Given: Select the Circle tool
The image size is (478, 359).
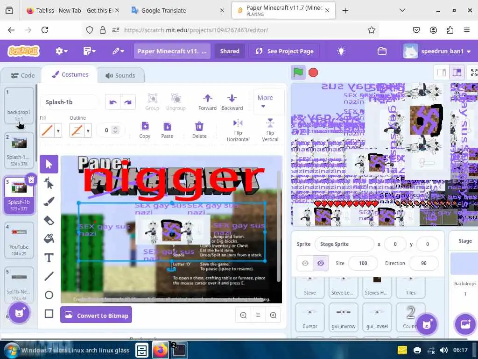Looking at the screenshot, I should coord(49,295).
